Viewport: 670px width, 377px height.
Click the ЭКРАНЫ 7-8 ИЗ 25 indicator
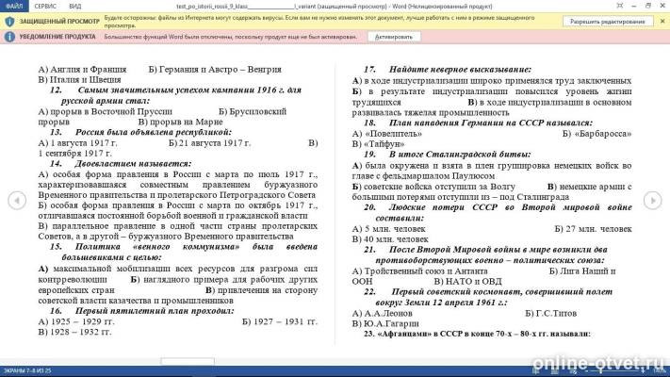27,370
